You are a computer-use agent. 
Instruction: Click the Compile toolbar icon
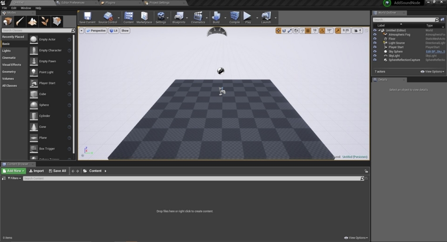[234, 17]
